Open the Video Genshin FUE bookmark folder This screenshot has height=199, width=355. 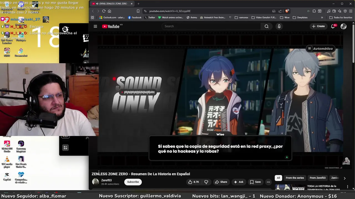click(264, 17)
